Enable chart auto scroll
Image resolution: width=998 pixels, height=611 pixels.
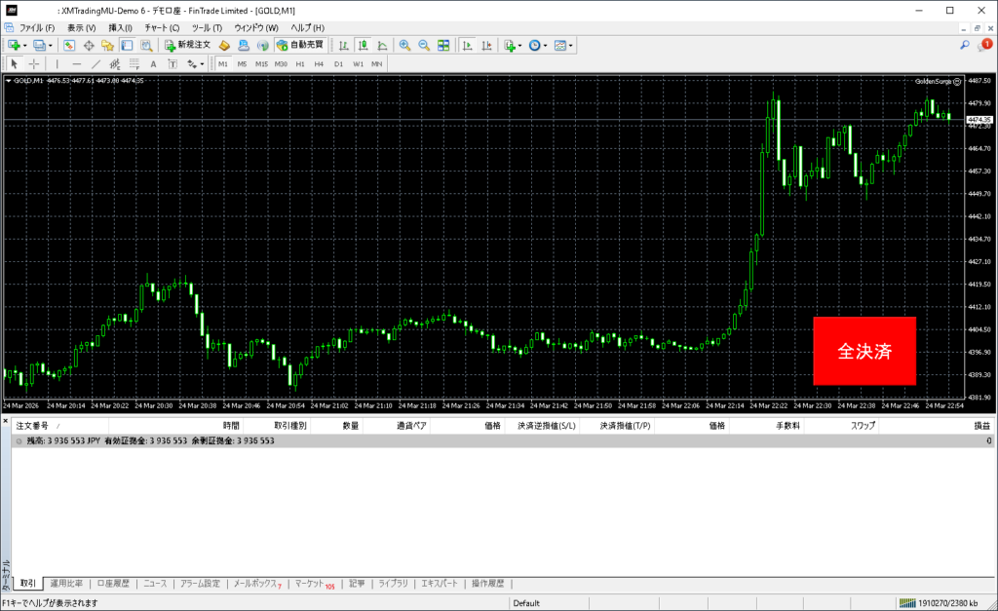tap(468, 45)
